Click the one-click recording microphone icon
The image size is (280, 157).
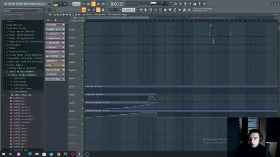[x=185, y=4]
